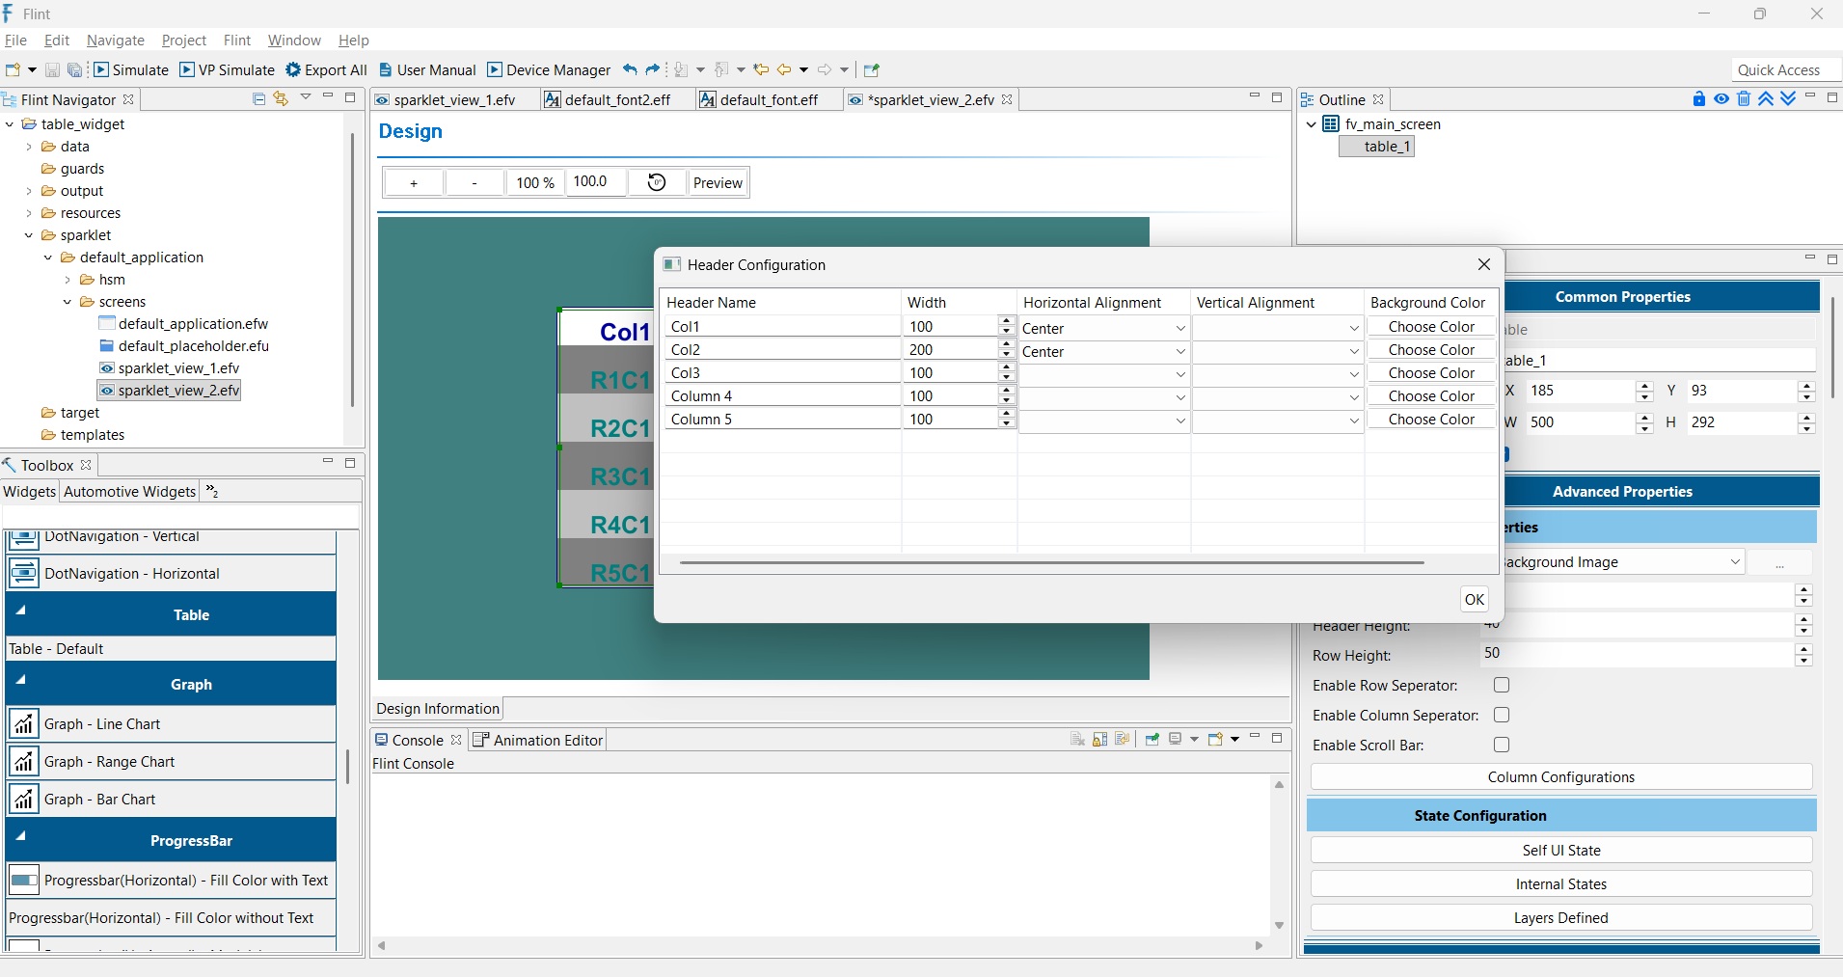The height and width of the screenshot is (977, 1843).
Task: Click the Redo arrow in toolbar
Action: click(653, 69)
